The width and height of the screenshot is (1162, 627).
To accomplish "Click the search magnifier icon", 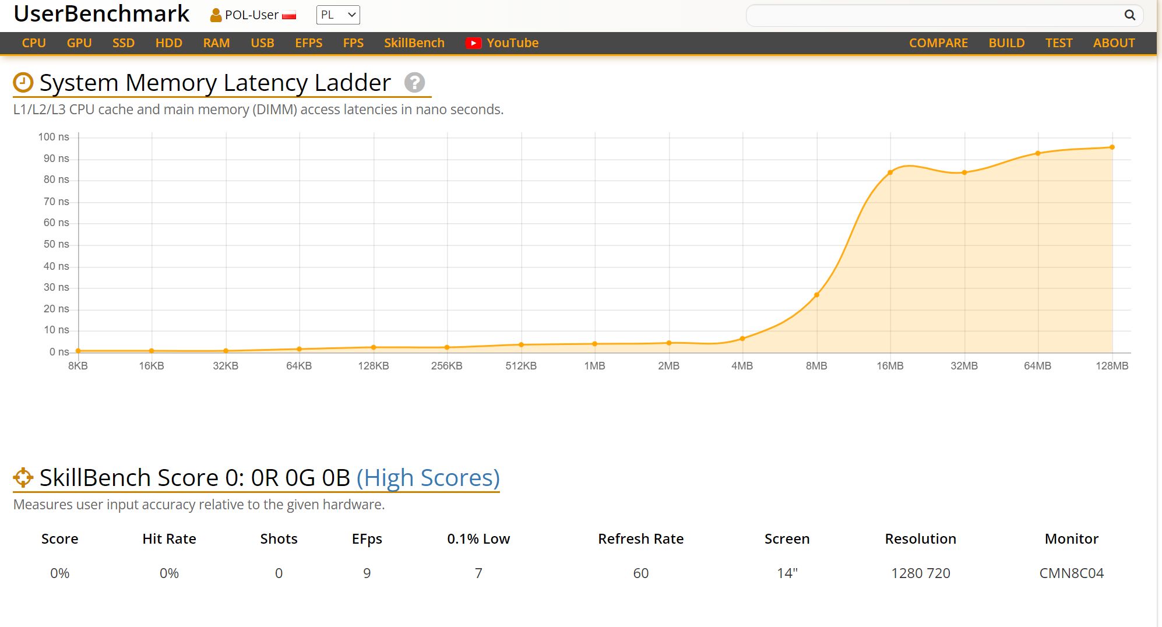I will coord(1129,15).
